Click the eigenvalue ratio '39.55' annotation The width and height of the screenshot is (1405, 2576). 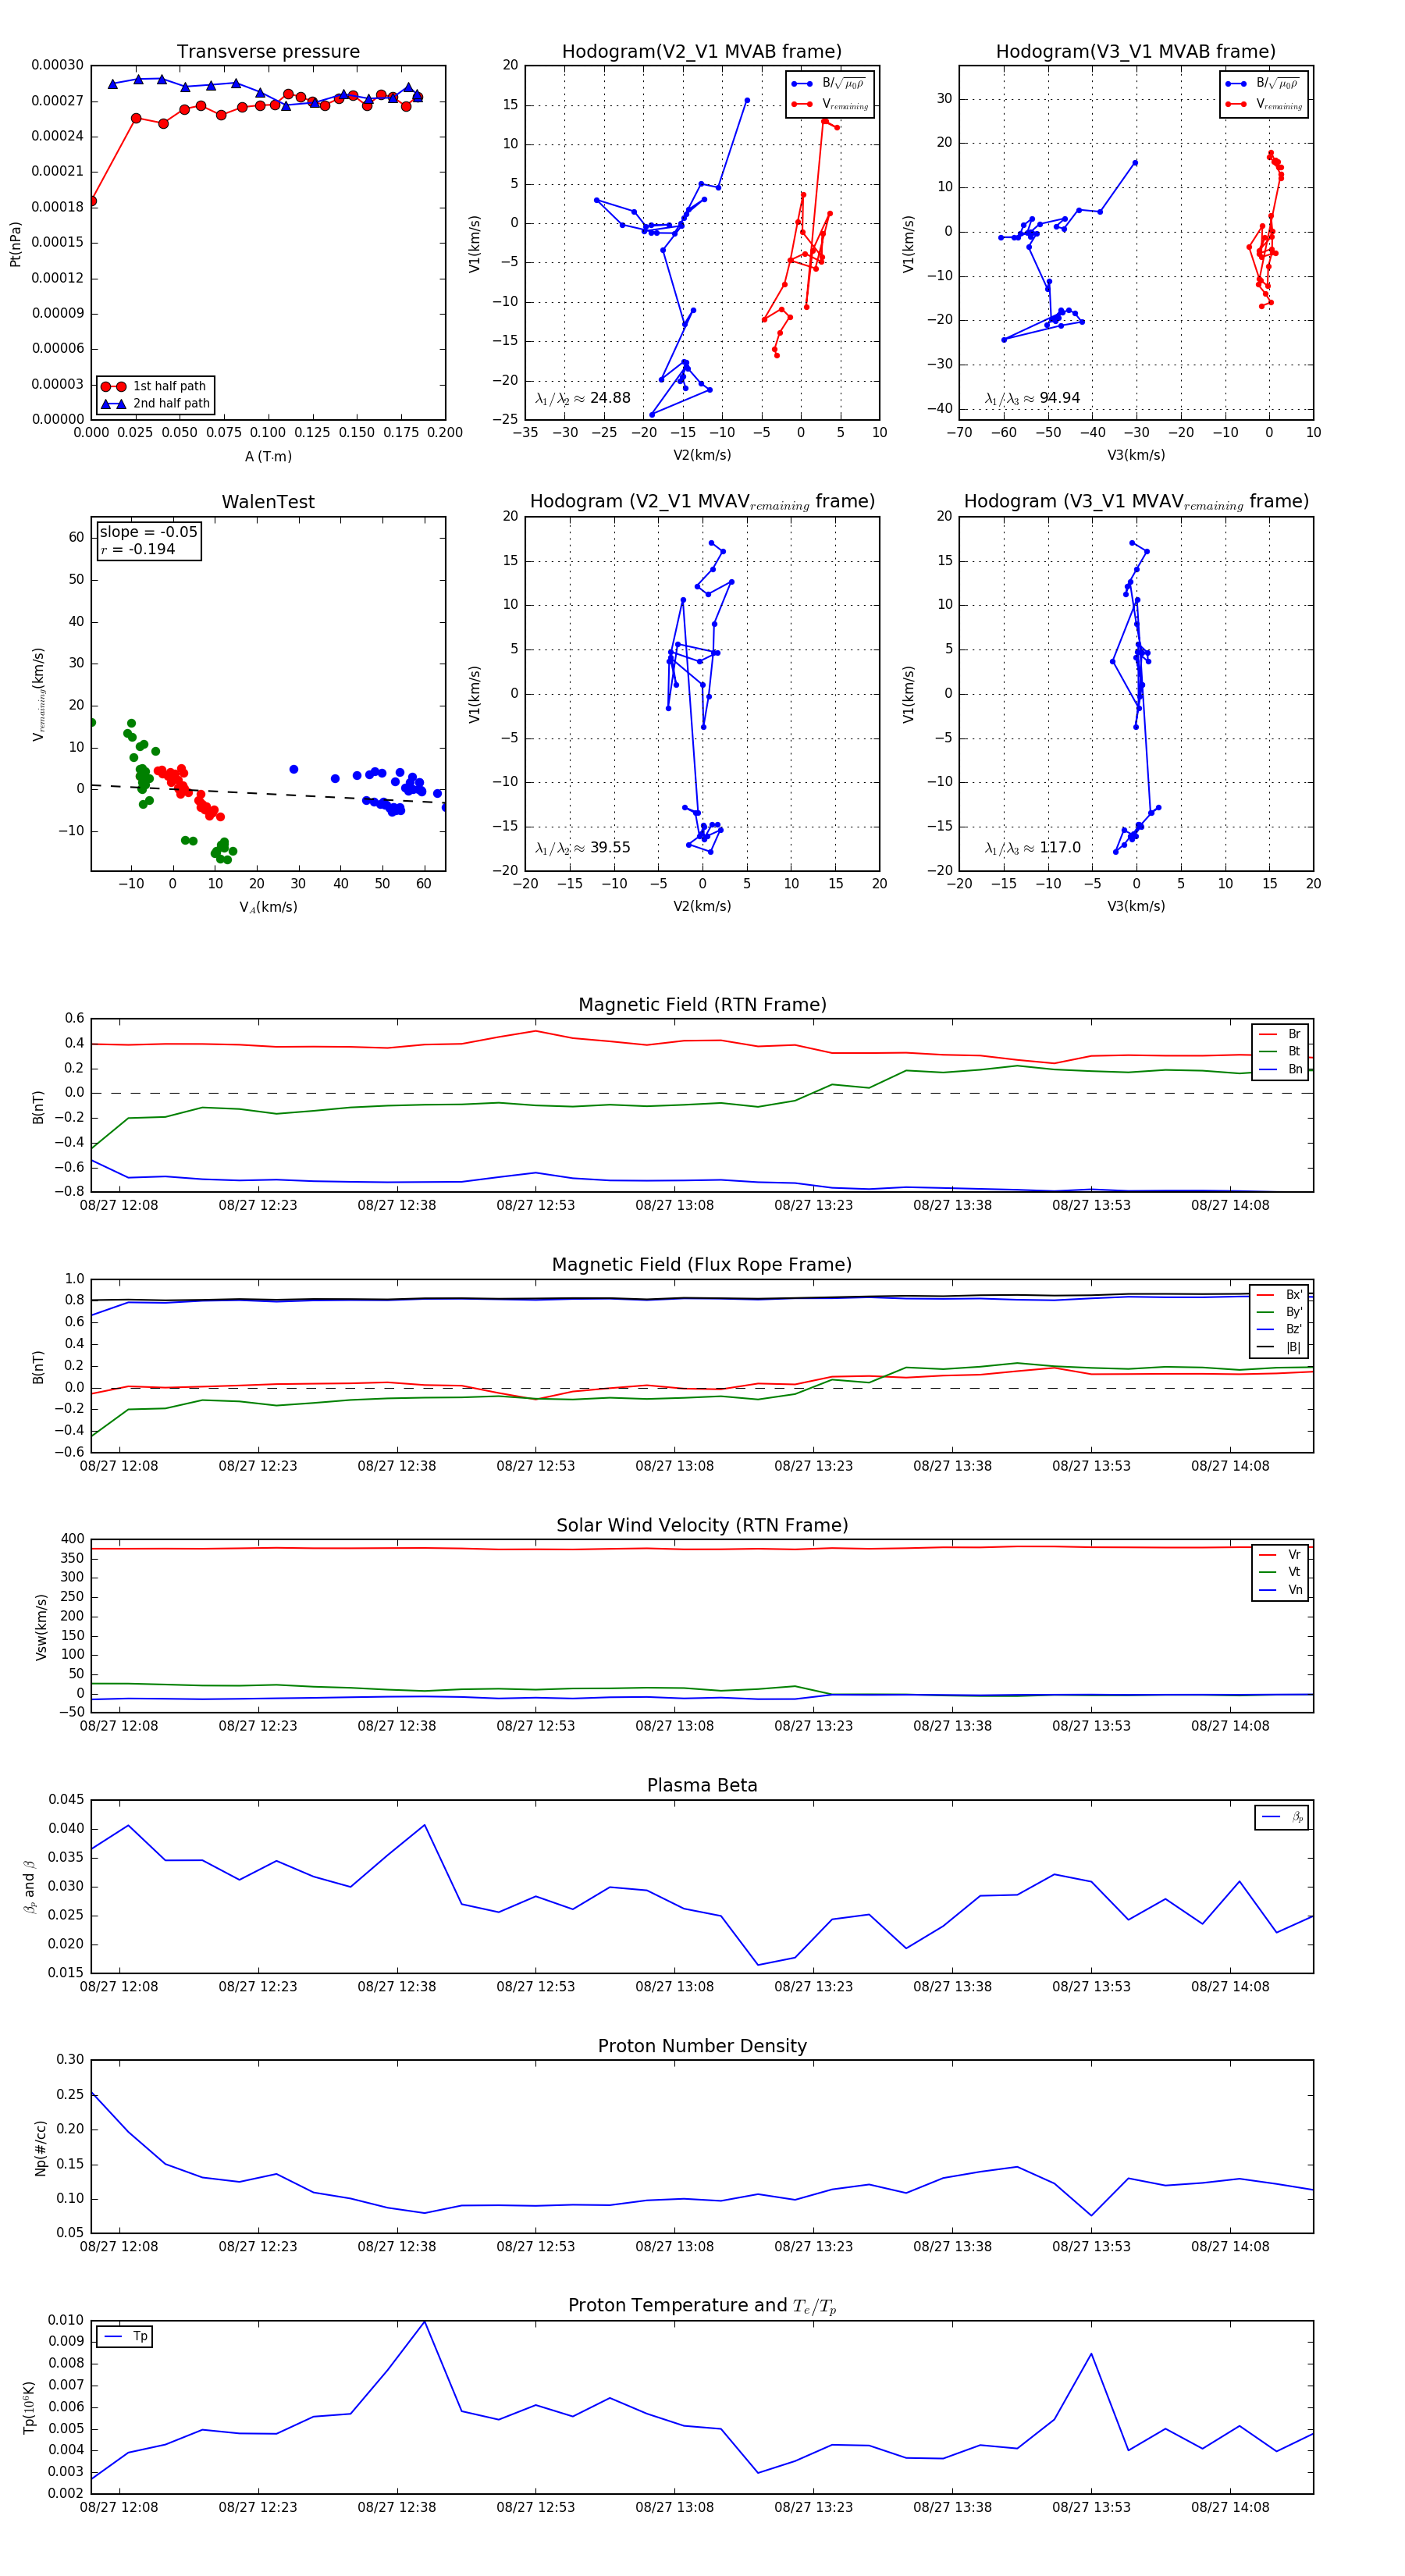pyautogui.click(x=583, y=848)
